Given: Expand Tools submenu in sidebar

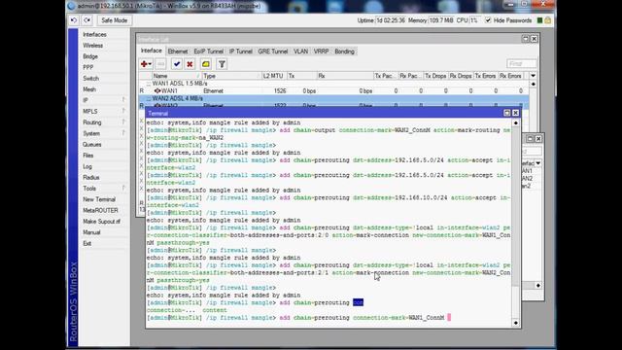Looking at the screenshot, I should point(104,189).
